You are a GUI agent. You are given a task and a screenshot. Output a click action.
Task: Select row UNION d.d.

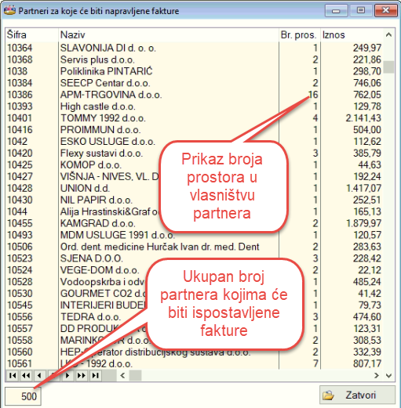194,188
